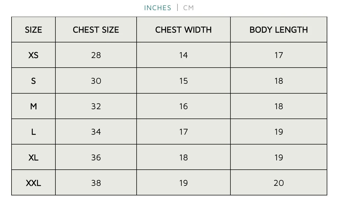Click the CHEST SIZE column header
Image resolution: width=344 pixels, height=208 pixels.
pyautogui.click(x=96, y=30)
